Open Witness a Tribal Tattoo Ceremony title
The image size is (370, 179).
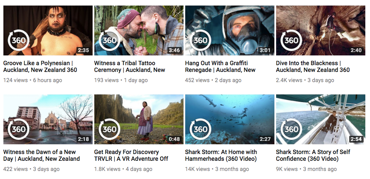click(x=130, y=66)
